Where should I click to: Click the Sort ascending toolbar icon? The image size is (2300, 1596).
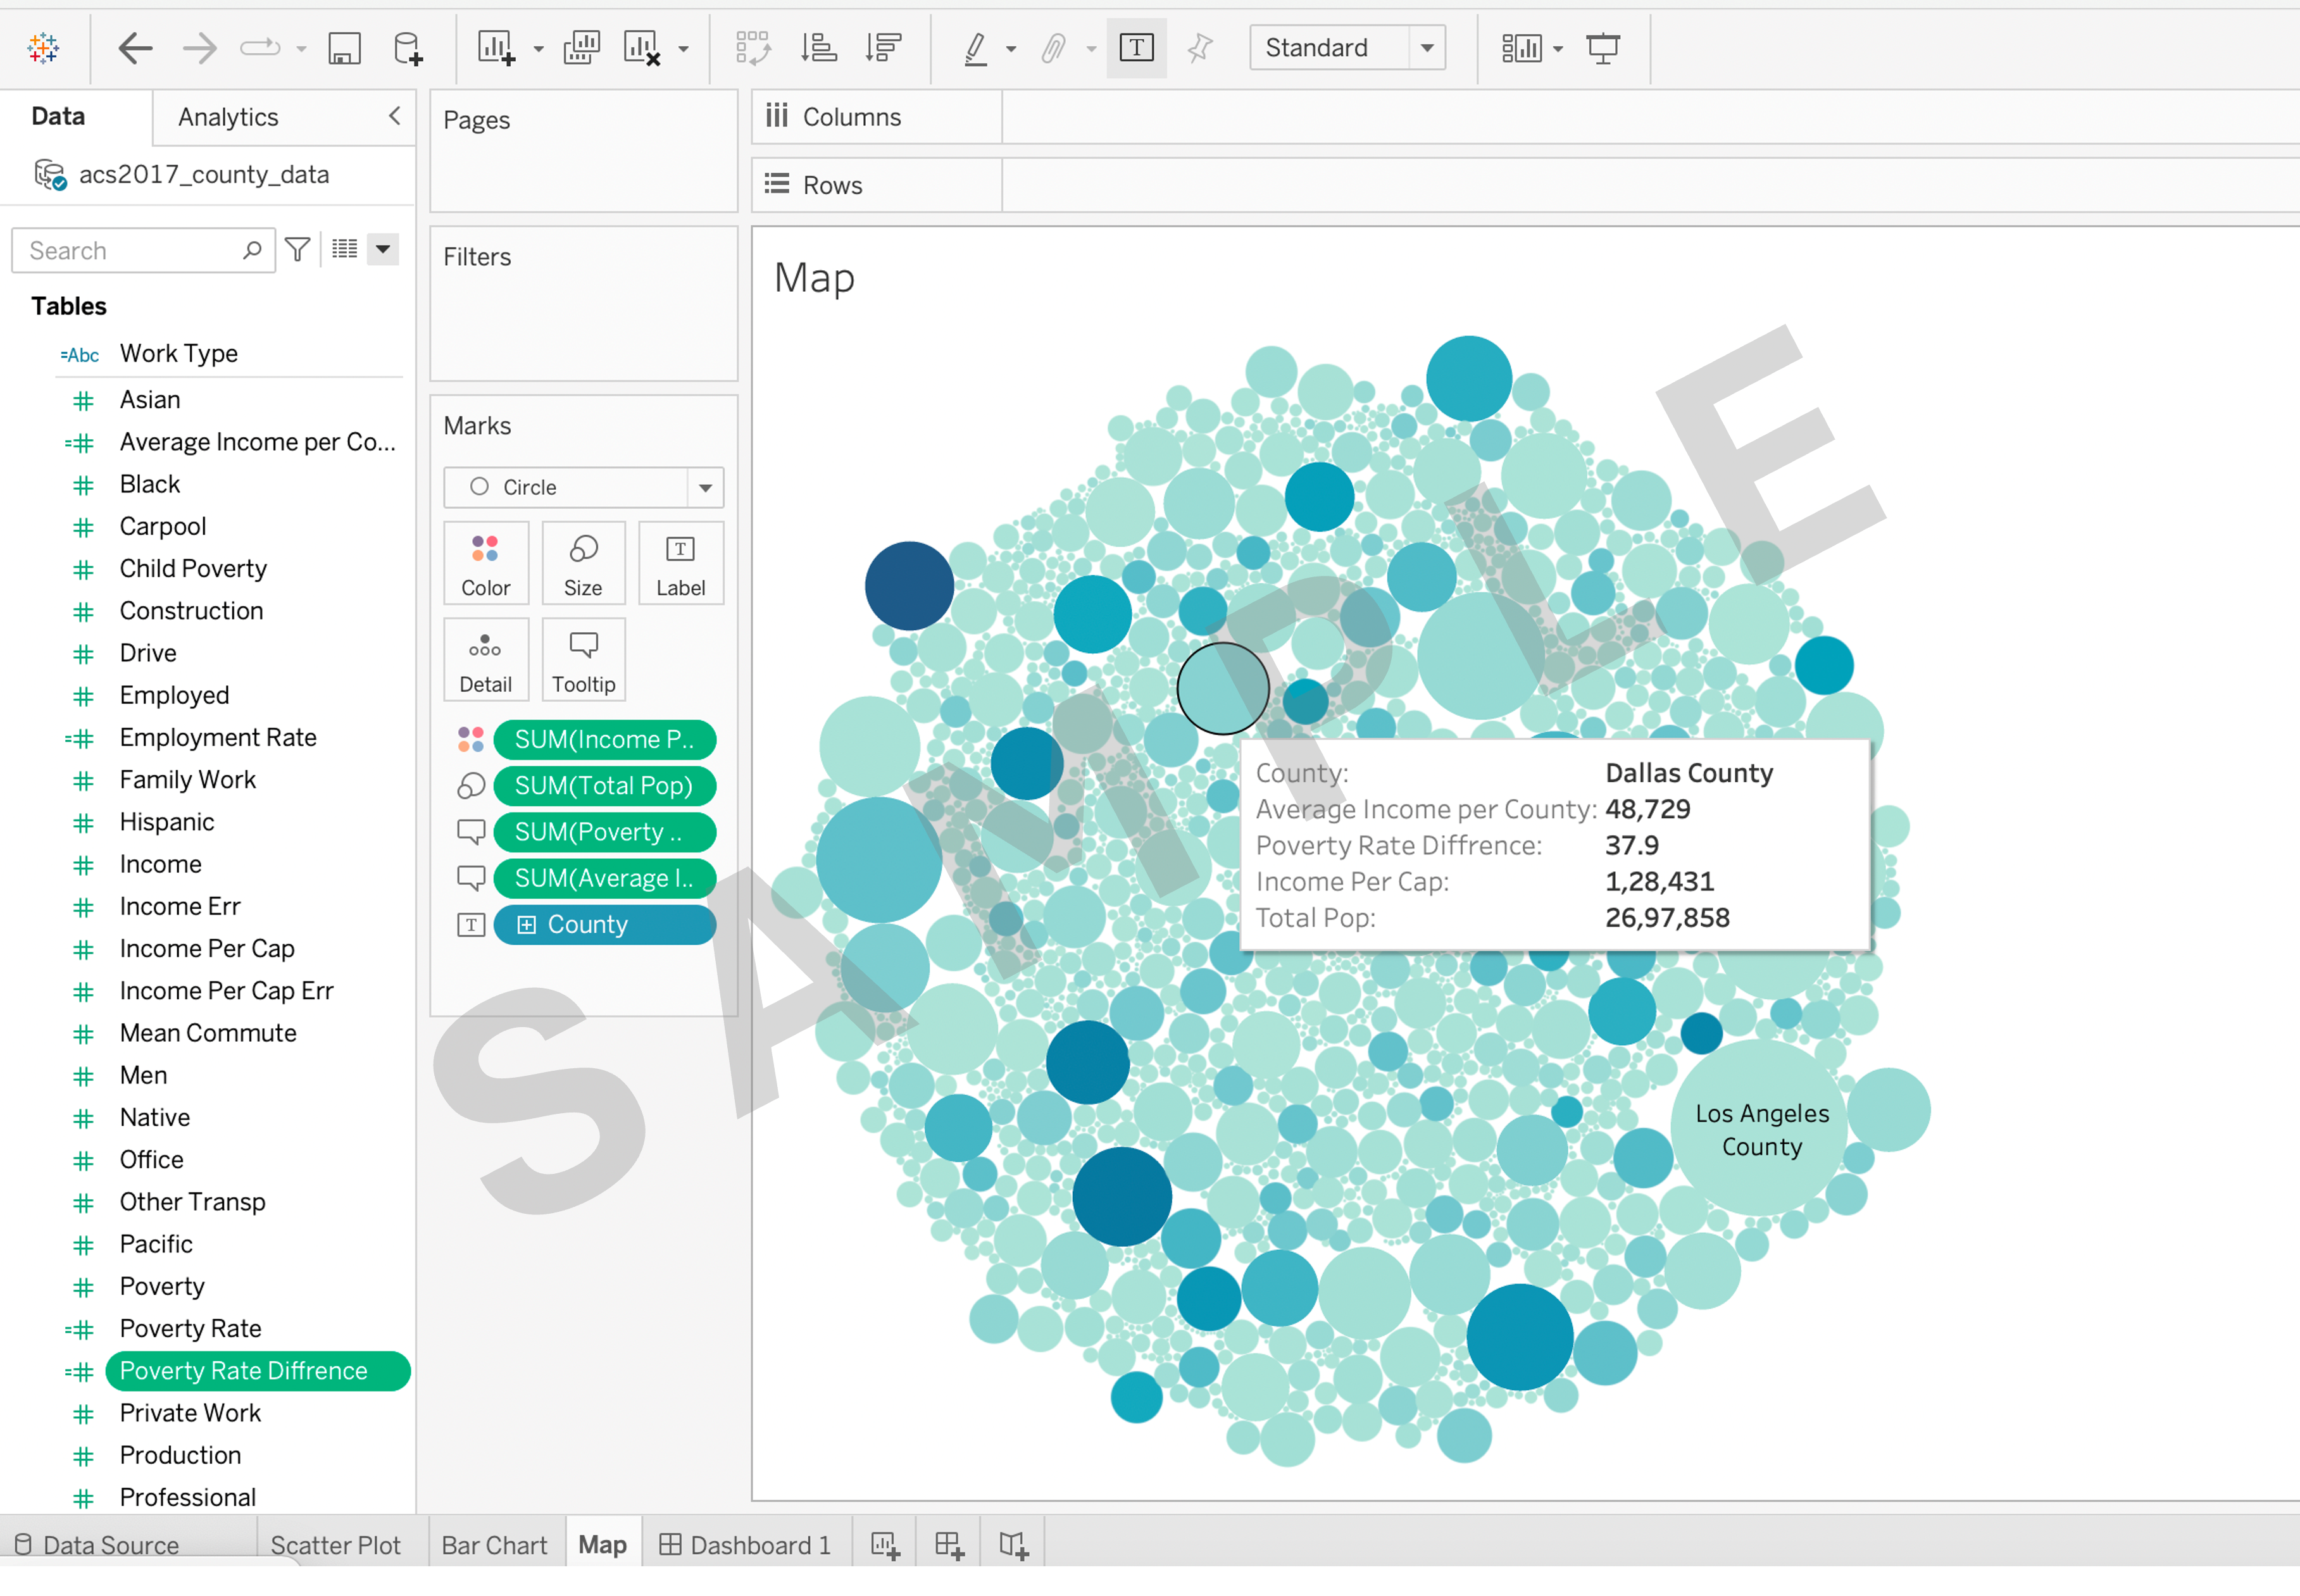[819, 48]
